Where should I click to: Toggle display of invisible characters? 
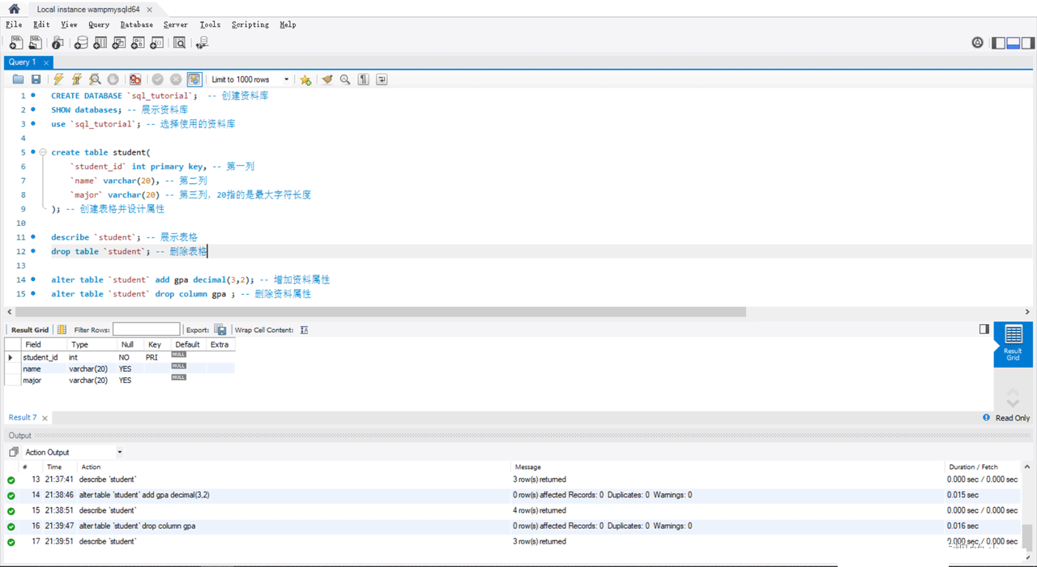[x=363, y=79]
